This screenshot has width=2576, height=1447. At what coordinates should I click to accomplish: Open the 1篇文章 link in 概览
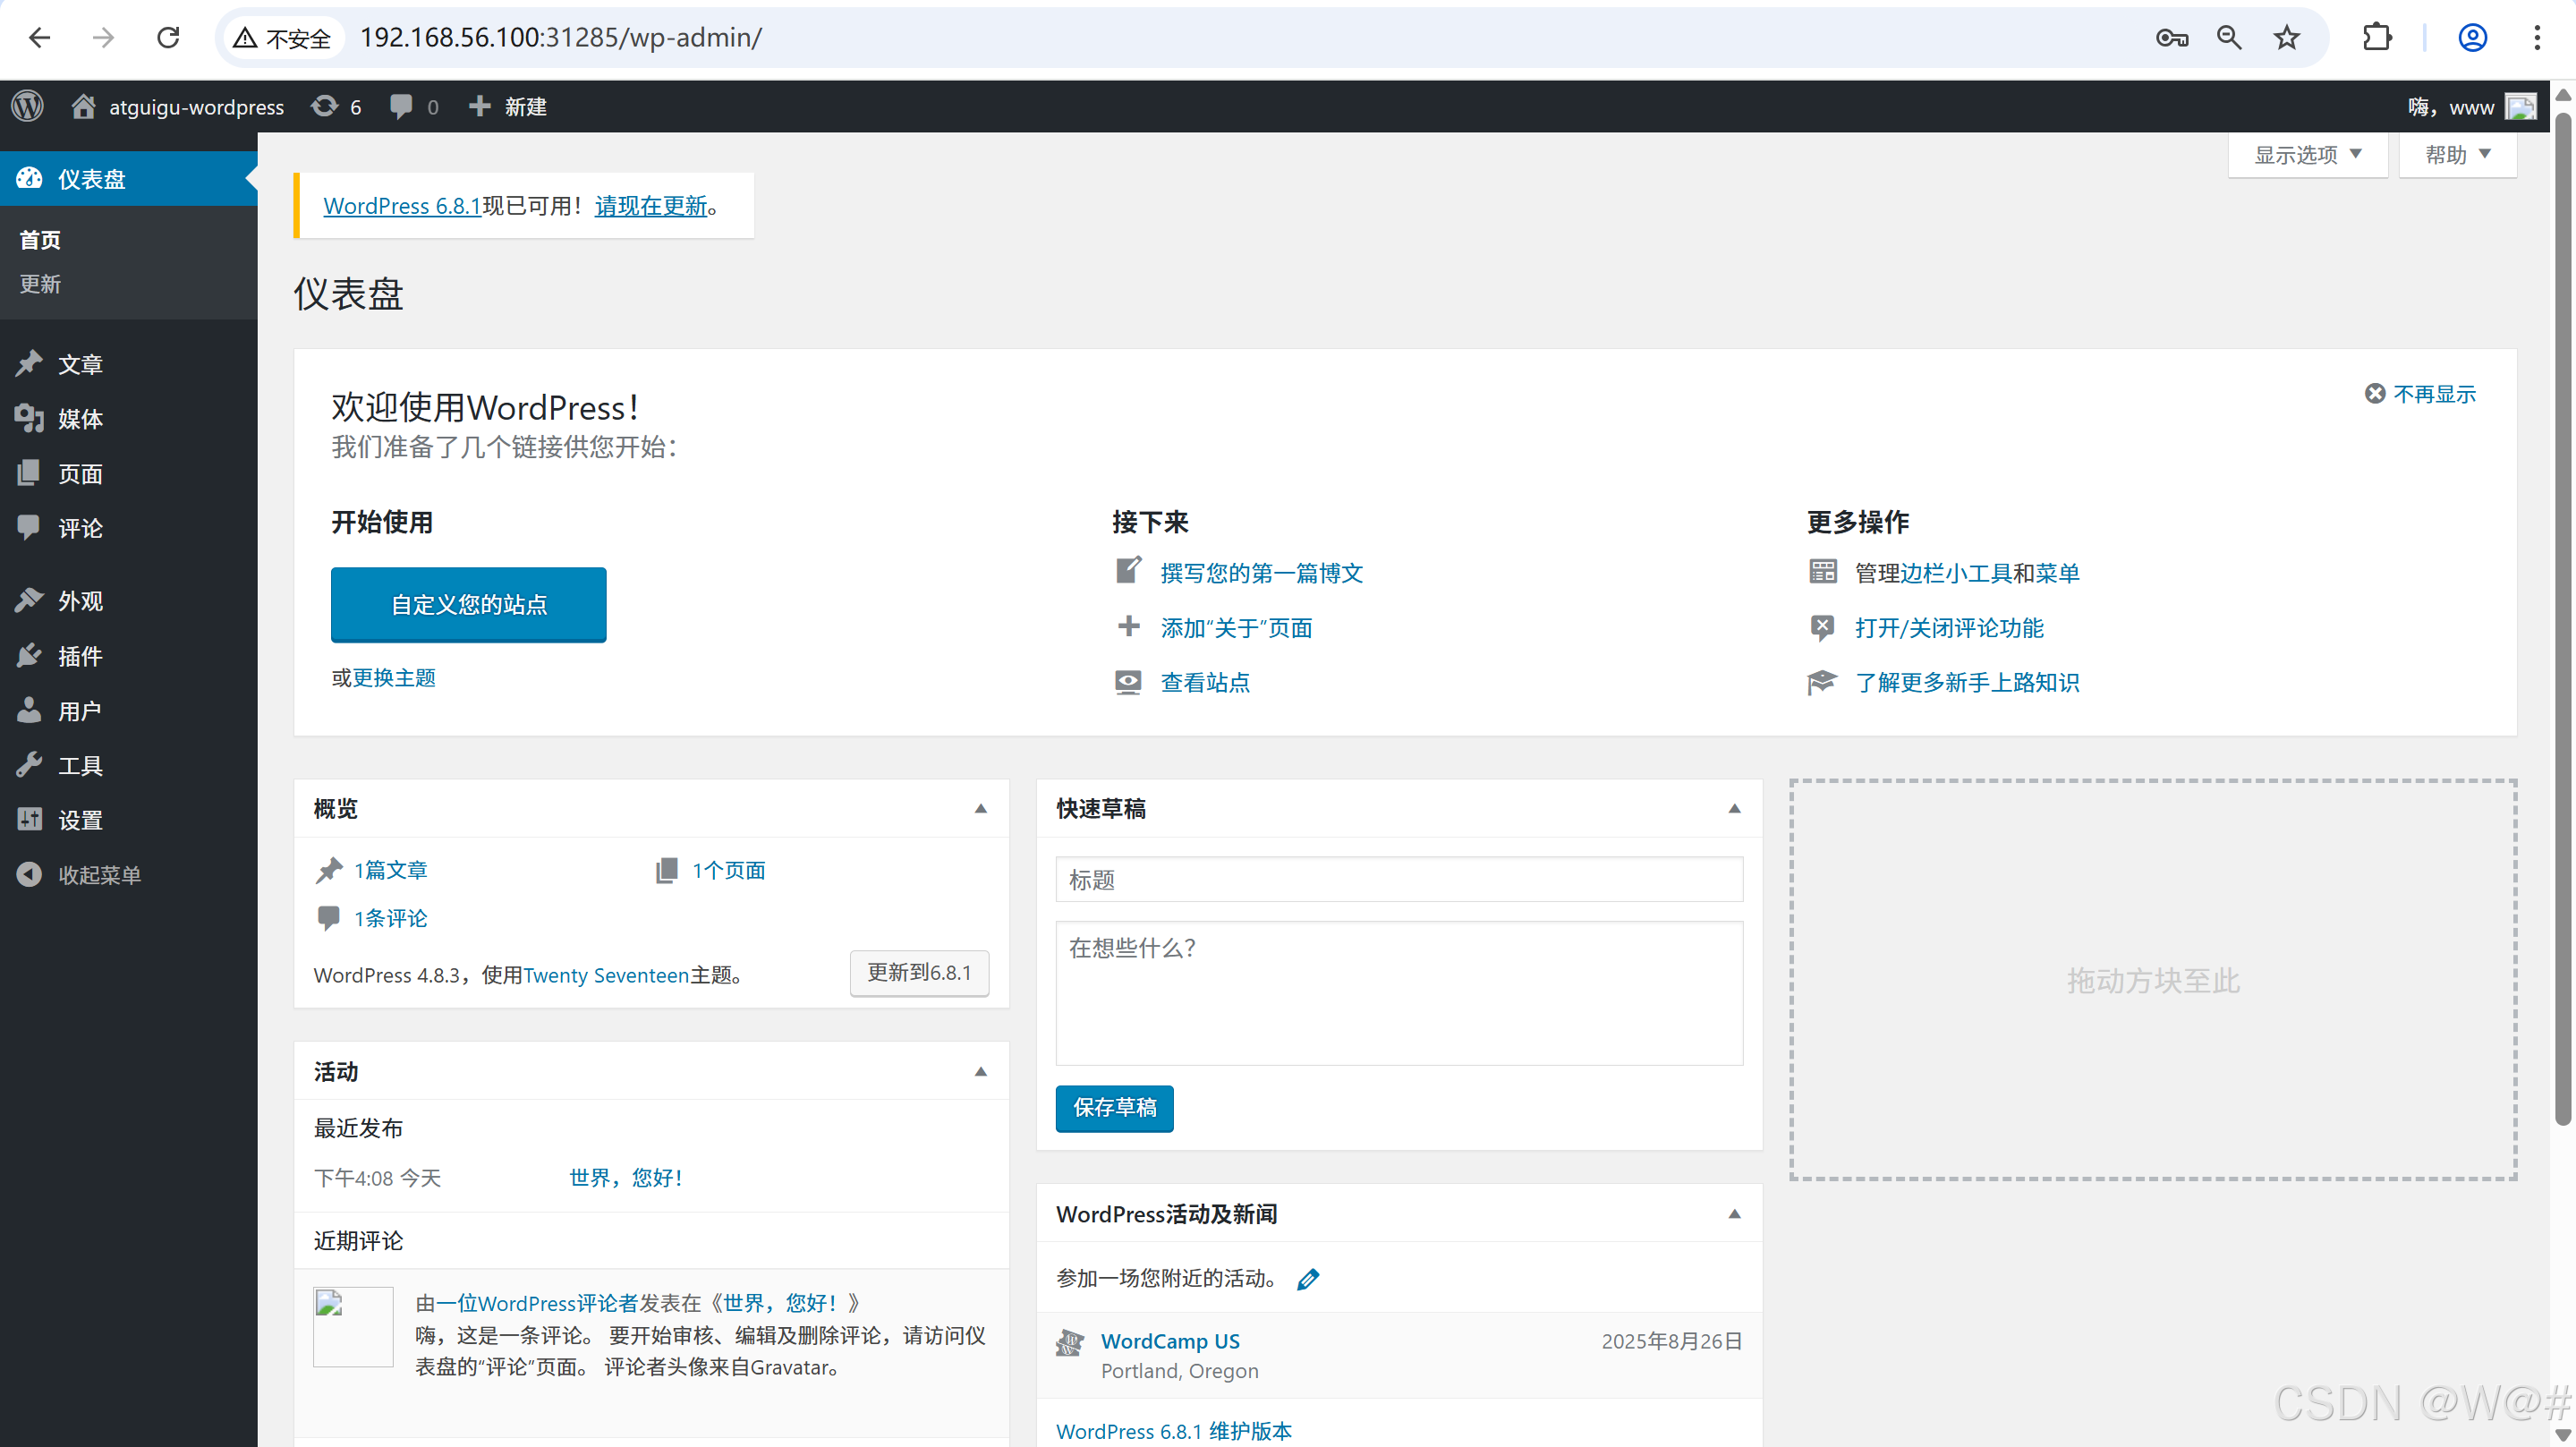(390, 870)
